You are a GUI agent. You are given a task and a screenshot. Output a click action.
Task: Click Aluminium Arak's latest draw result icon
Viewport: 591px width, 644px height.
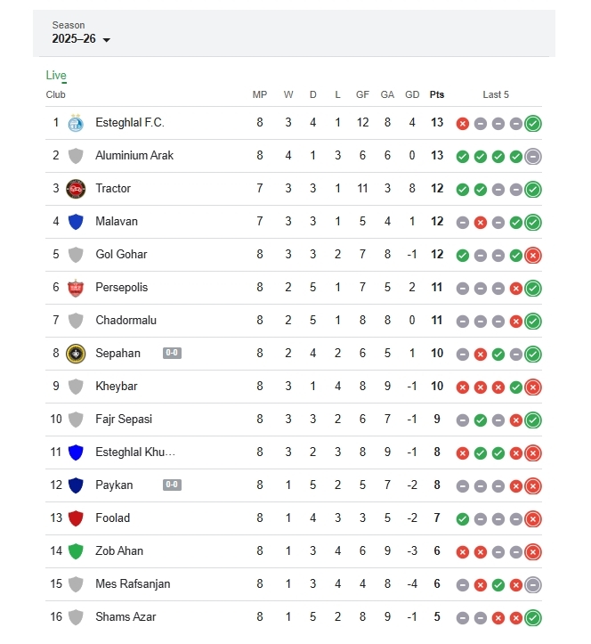[533, 157]
